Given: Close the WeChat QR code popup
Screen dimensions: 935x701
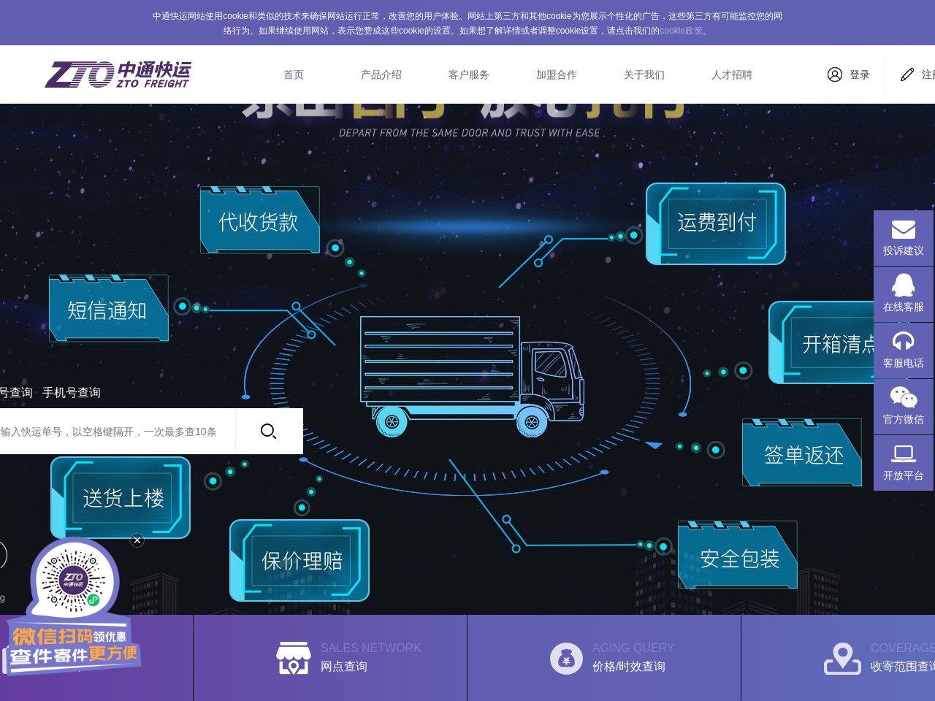Looking at the screenshot, I should [137, 540].
